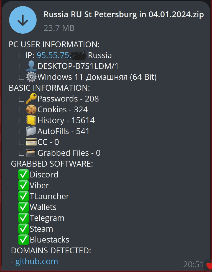The width and height of the screenshot is (212, 272).
Task: Click the green checkmark next to Bluestacks
Action: [24, 240]
